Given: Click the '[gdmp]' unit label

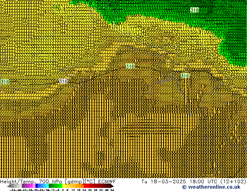Looking at the screenshot, I should pyautogui.click(x=74, y=182).
